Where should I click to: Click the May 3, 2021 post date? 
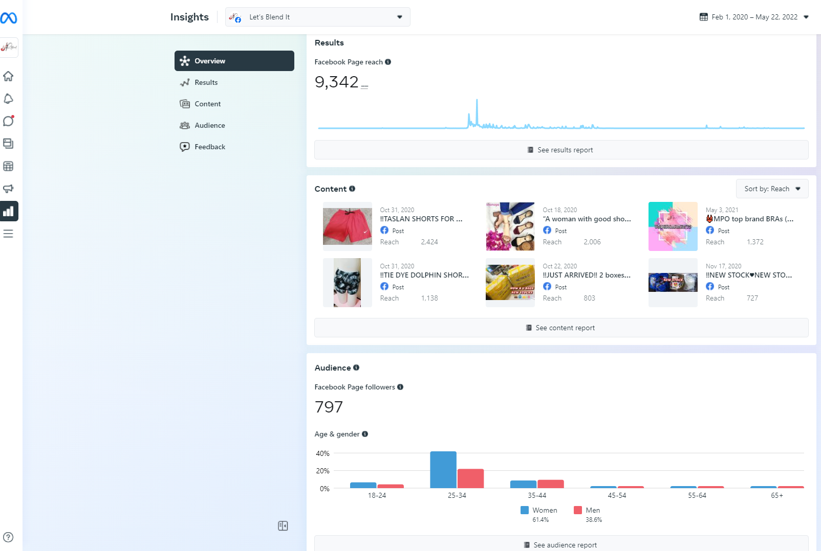coord(722,210)
